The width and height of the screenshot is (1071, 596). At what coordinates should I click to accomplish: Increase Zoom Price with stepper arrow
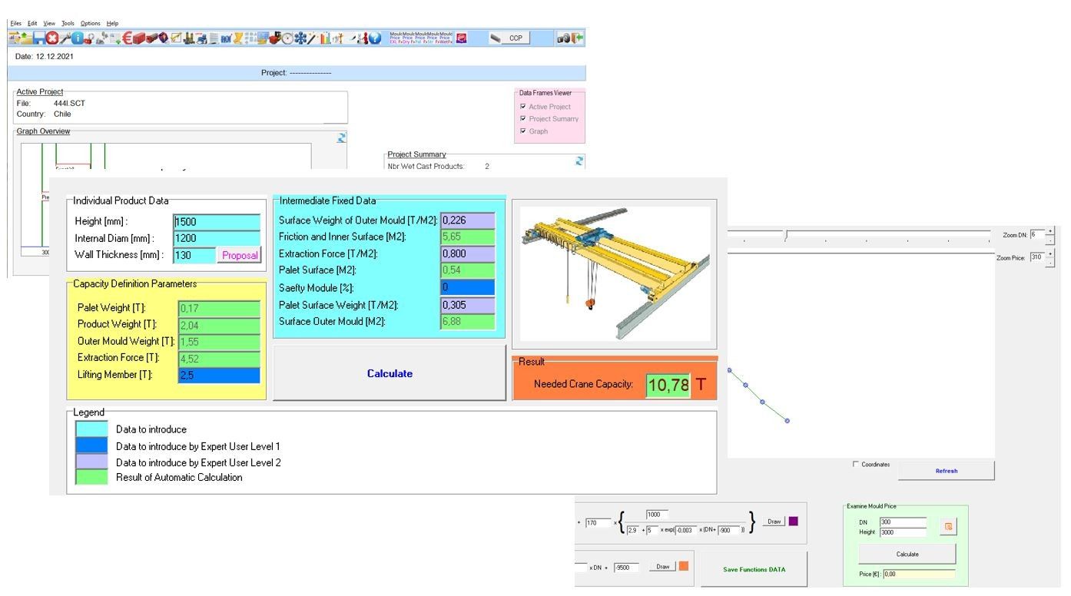[x=1050, y=253]
